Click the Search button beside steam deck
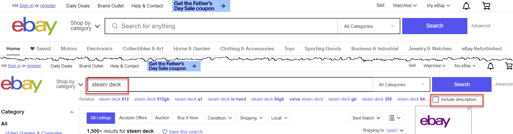Screen dimensions: 513x134 pyautogui.click(x=461, y=84)
